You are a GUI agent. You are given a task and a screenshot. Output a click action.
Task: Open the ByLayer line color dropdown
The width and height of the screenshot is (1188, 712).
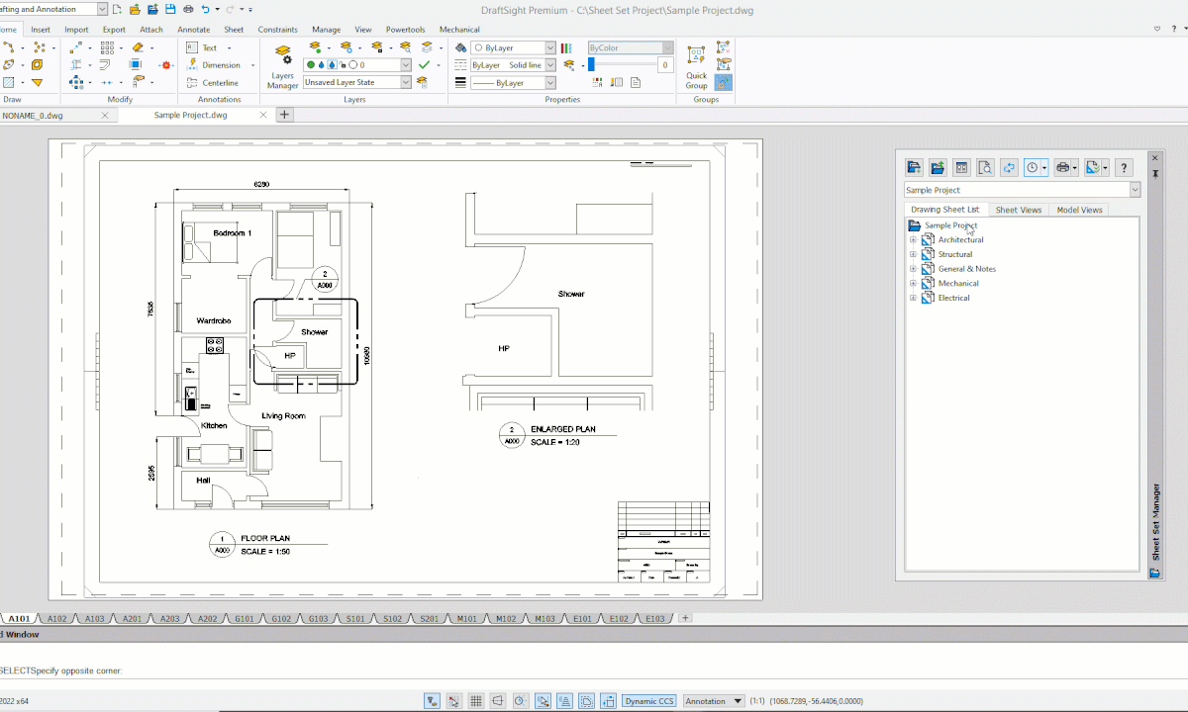click(x=550, y=47)
